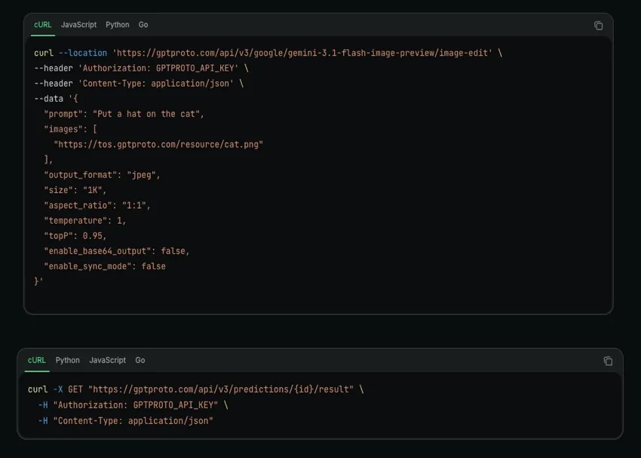The image size is (641, 458).
Task: Copy the image-edit cURL code snippet
Action: [x=598, y=25]
